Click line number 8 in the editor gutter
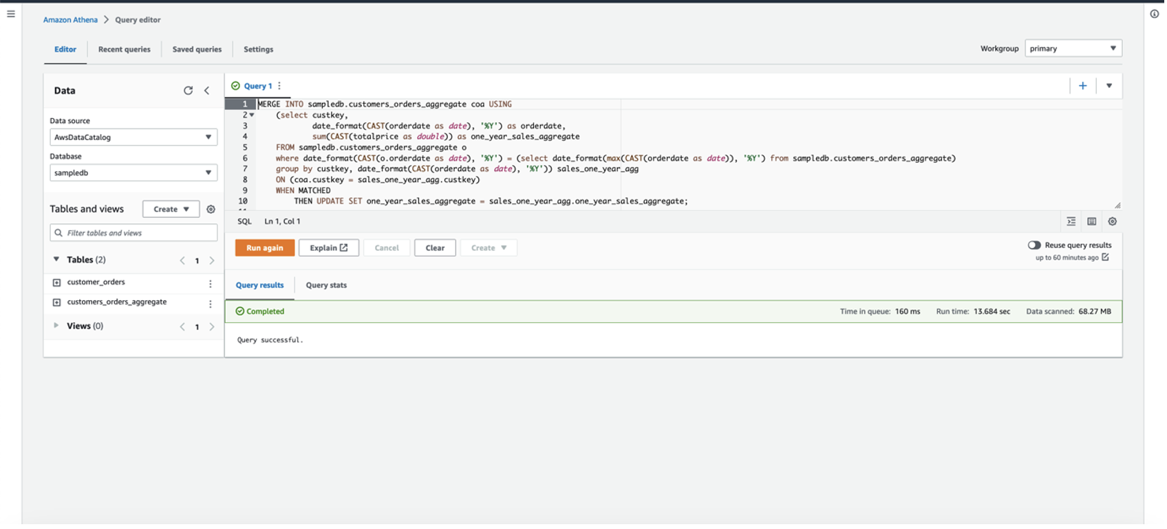The image size is (1167, 529). coord(245,180)
